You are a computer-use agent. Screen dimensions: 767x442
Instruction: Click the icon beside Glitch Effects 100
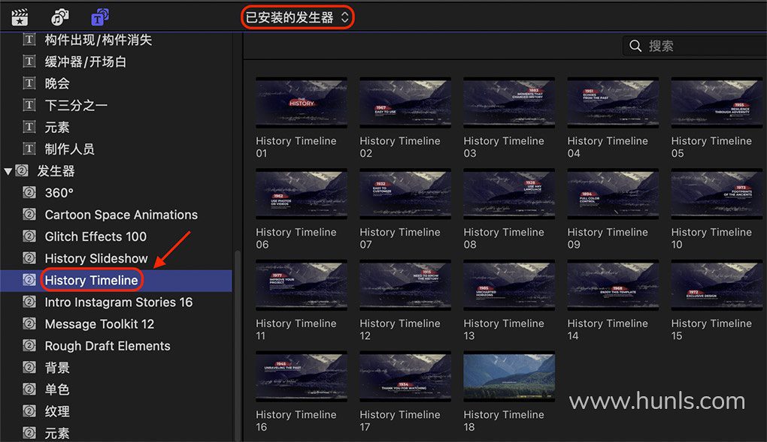tap(29, 236)
